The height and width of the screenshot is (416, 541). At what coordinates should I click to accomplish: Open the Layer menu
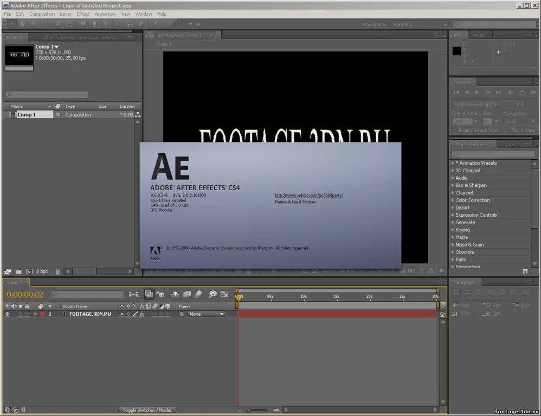[66, 14]
